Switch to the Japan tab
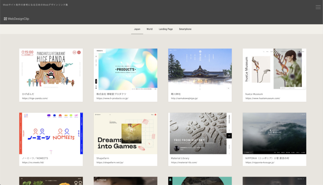The width and height of the screenshot is (323, 185). 137,29
